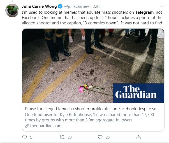This screenshot has height=143, width=169.
Task: Click the bold Telegram word in tweet
Action: (144, 12)
